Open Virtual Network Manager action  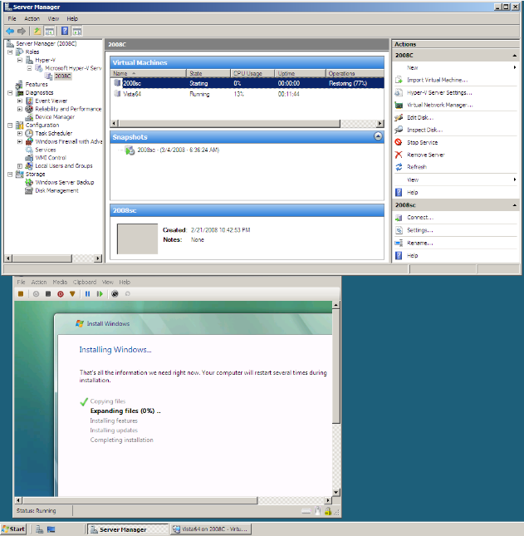point(439,105)
